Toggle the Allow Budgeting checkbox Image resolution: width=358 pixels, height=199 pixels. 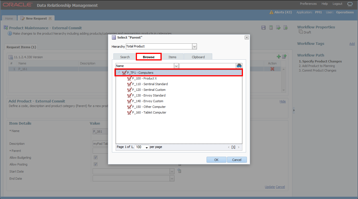96,157
